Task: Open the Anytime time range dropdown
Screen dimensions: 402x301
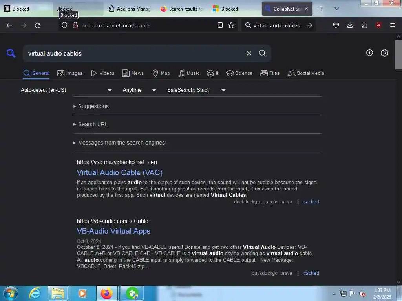Action: coord(139,90)
